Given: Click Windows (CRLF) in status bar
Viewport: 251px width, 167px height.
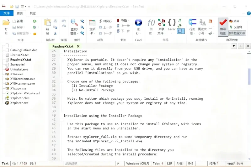Looking at the screenshot, I should (137, 164).
